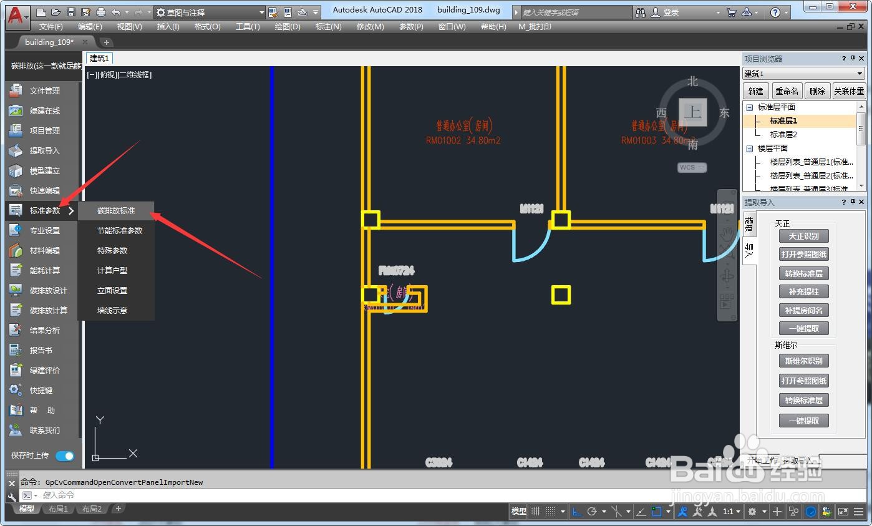Click the Save As icon
The width and height of the screenshot is (872, 526).
[x=85, y=12]
